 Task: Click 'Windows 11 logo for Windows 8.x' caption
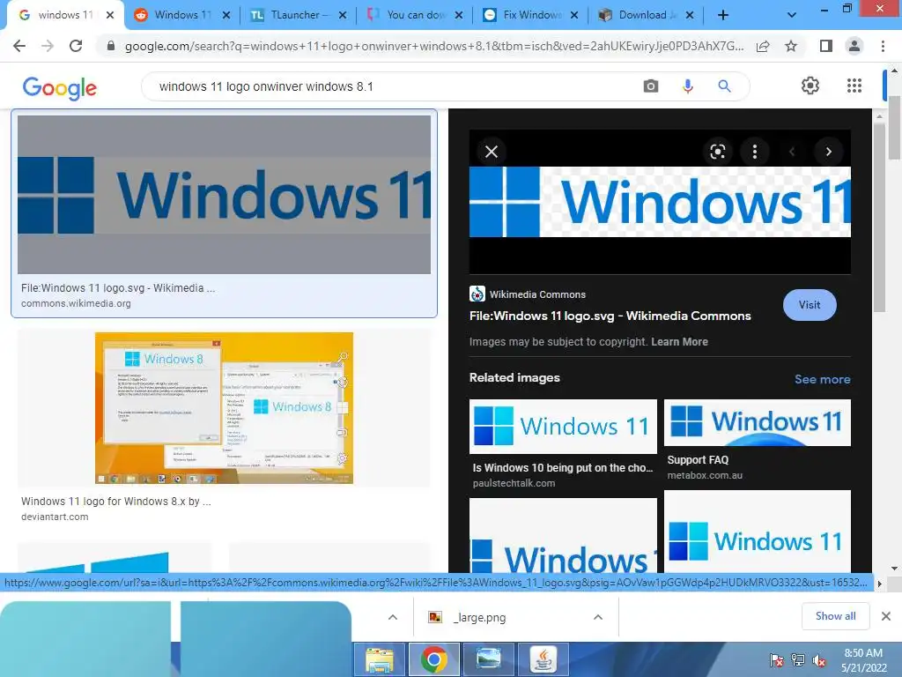point(115,502)
